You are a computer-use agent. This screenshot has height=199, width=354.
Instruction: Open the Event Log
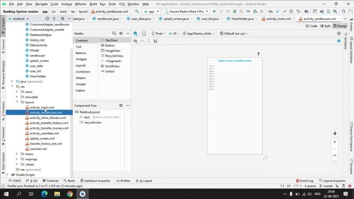305,181
